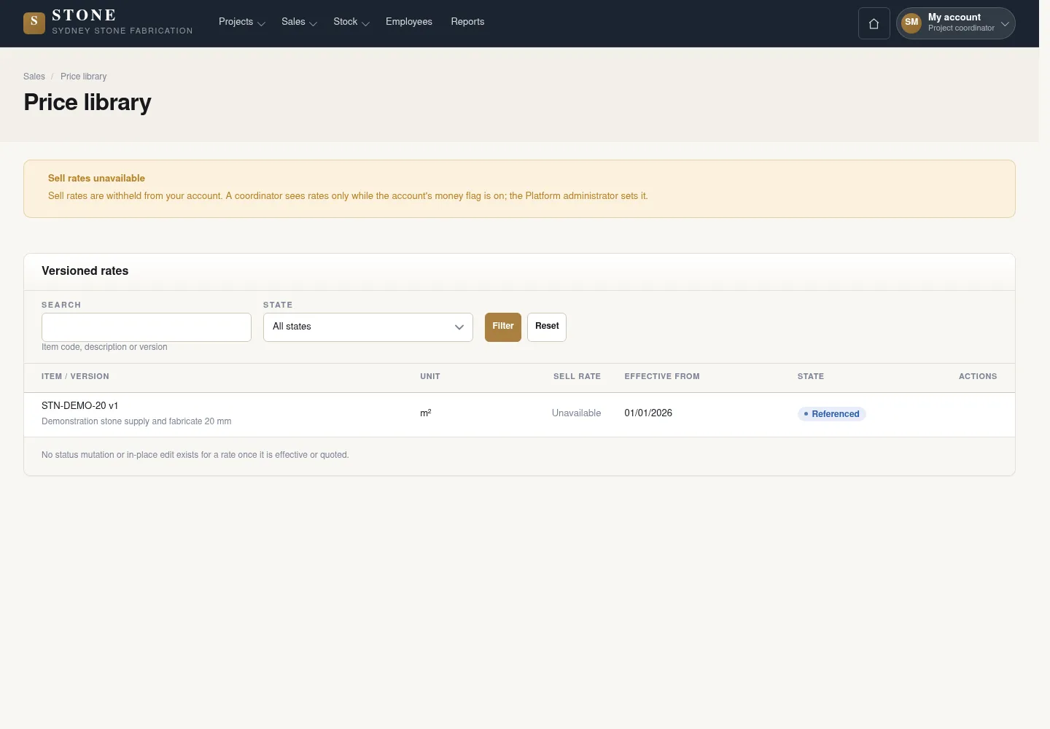Expand the My account dropdown
Image resolution: width=1050 pixels, height=729 pixels.
point(956,23)
